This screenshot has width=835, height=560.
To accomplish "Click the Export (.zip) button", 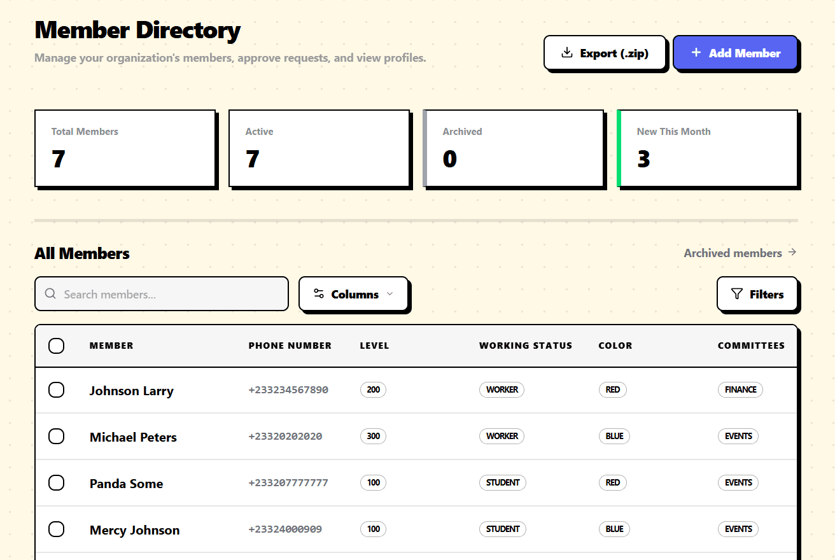I will click(x=605, y=52).
